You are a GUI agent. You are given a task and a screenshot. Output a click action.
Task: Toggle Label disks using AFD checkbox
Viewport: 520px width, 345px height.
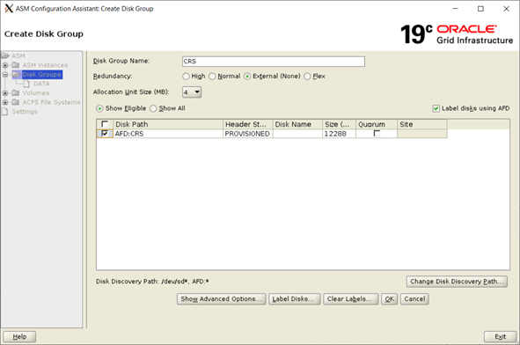436,108
